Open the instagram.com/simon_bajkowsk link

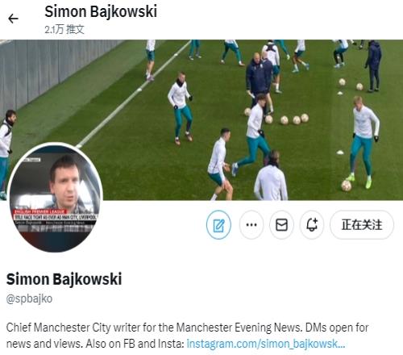point(266,344)
